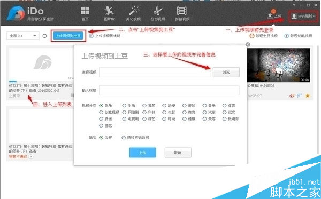Select the 汽车 category radio

coord(204,112)
